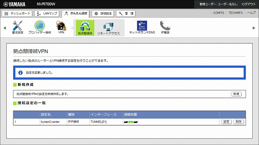
Task: Open the 基本設定 wrench icon
Action: [17, 27]
